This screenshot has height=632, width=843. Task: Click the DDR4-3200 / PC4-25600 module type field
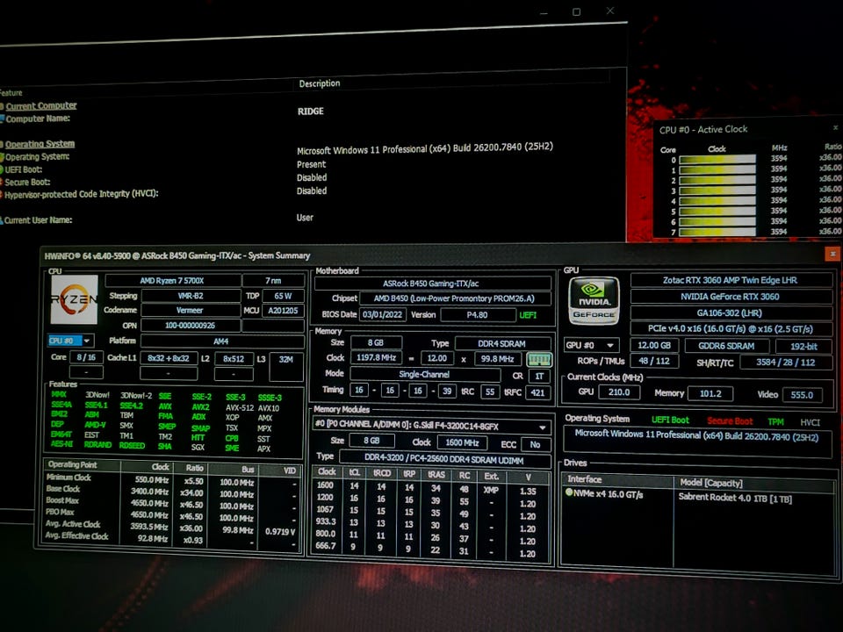444,459
